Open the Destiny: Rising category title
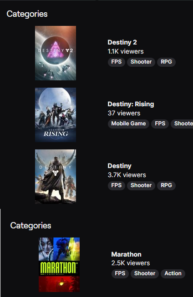 (x=131, y=104)
